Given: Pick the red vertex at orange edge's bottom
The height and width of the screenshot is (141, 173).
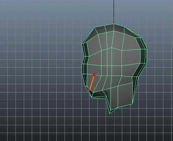Looking at the screenshot, I should click(x=90, y=90).
